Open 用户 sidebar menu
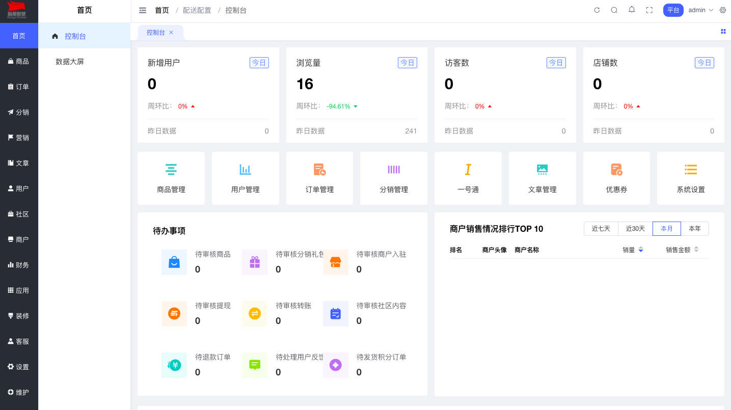This screenshot has height=410, width=731. point(19,188)
